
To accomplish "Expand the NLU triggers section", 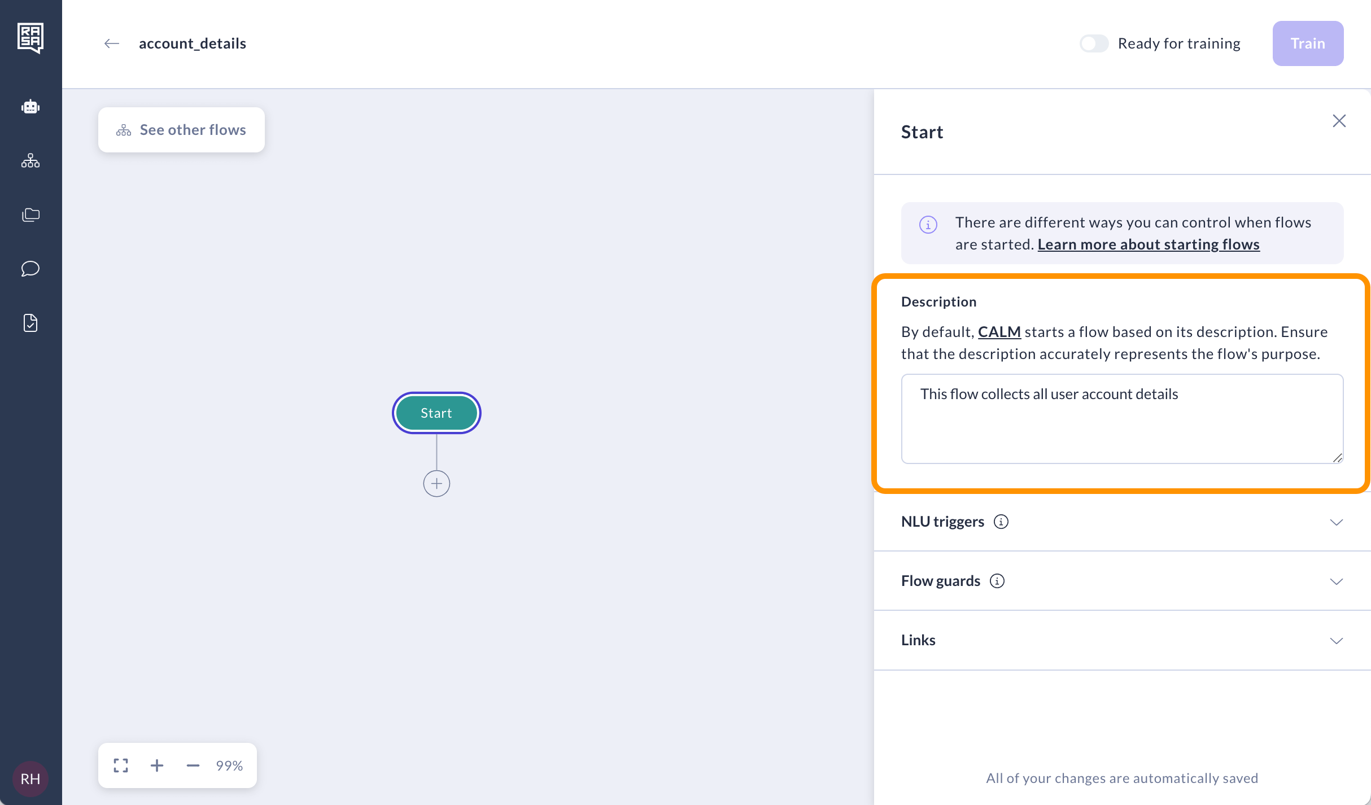I will [x=1336, y=522].
